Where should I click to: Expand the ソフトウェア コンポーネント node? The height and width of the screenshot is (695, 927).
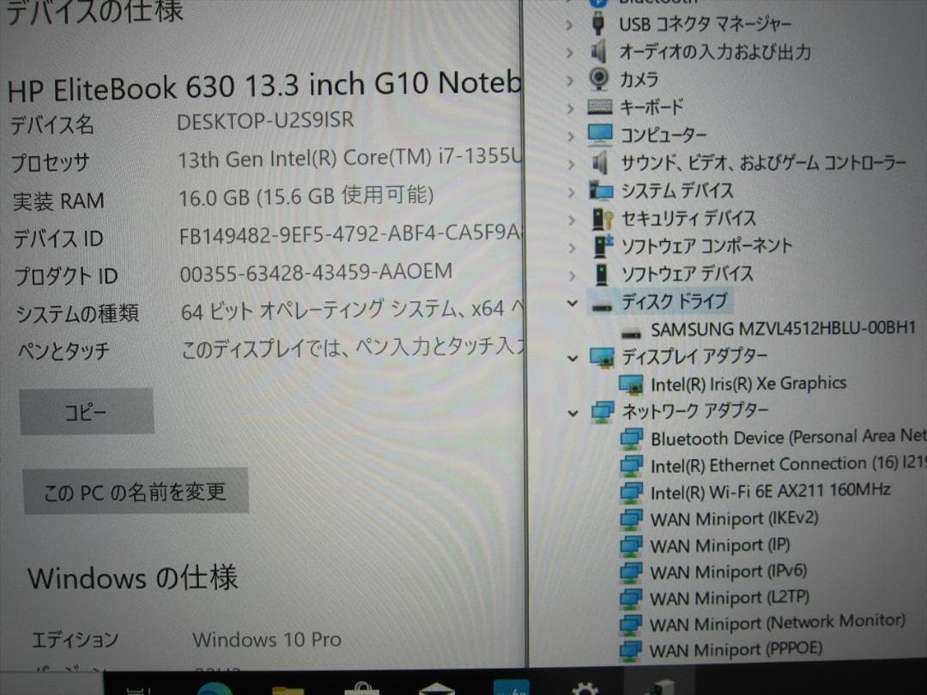(571, 248)
